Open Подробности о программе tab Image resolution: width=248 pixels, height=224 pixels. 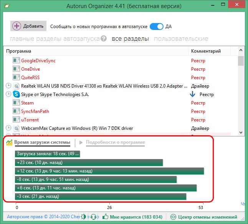116,142
